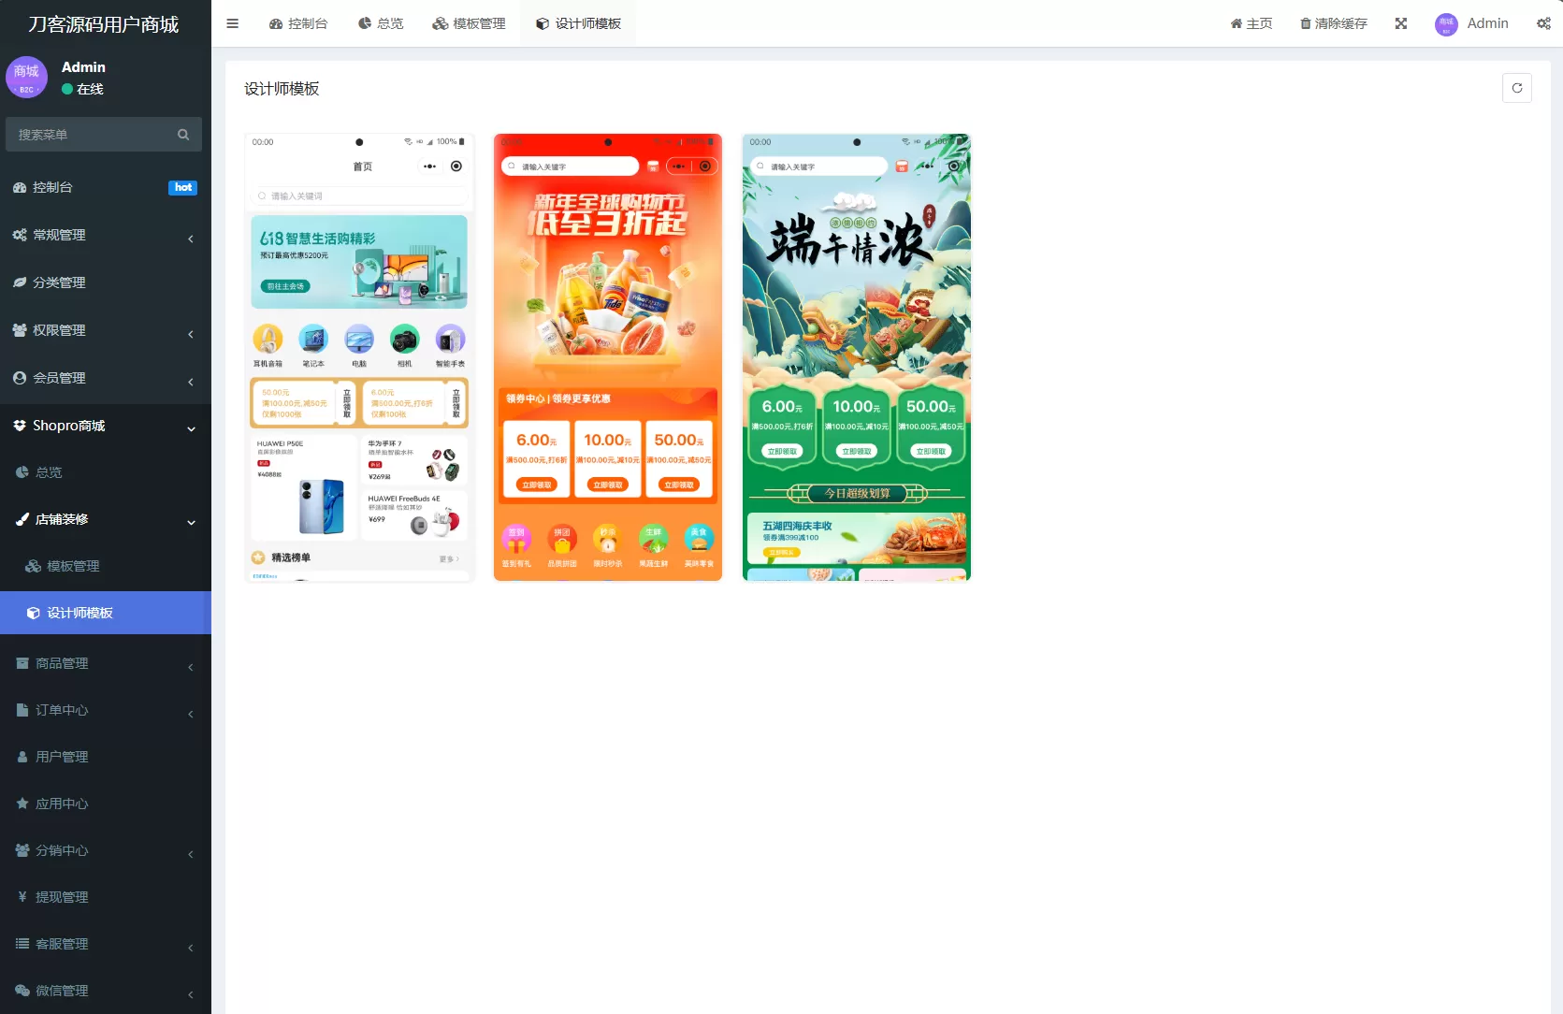Open 模板管理 under 店铺装修
Viewport: 1563px width, 1014px height.
click(x=75, y=565)
